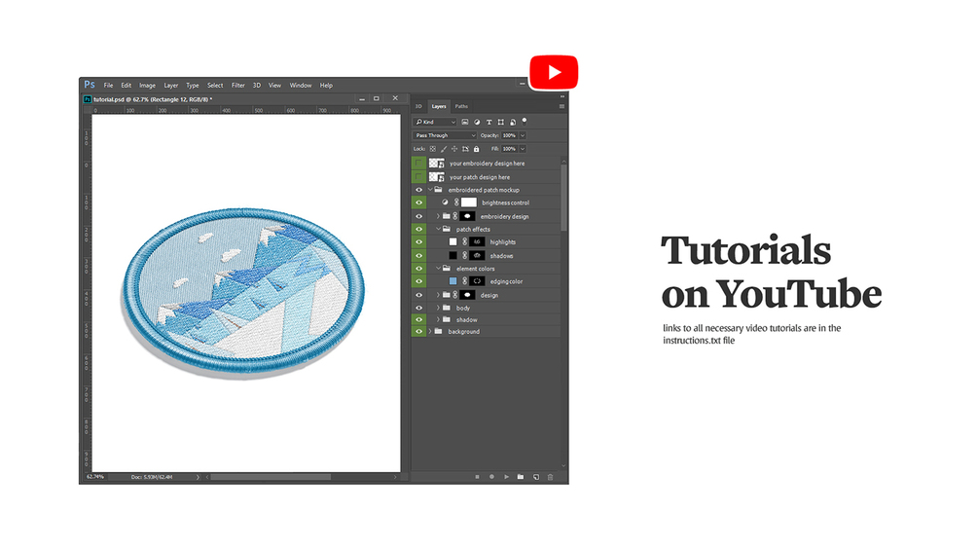Click the YouTube play logo

click(x=554, y=72)
